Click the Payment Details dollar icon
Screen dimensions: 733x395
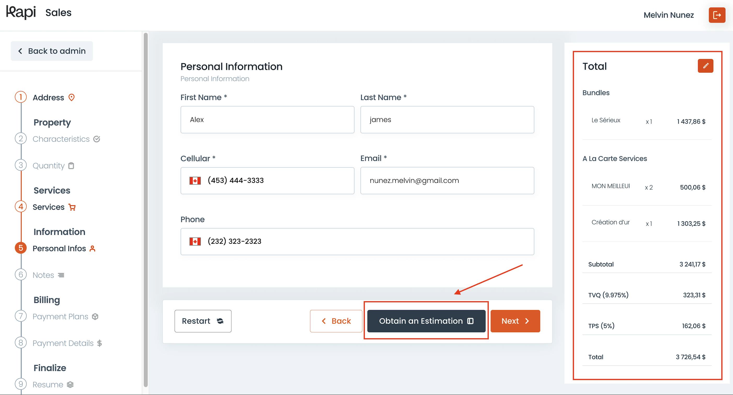tap(99, 343)
